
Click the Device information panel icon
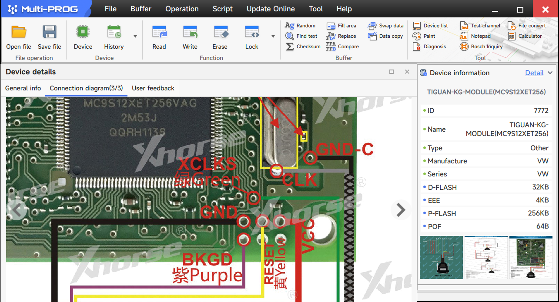click(x=423, y=73)
